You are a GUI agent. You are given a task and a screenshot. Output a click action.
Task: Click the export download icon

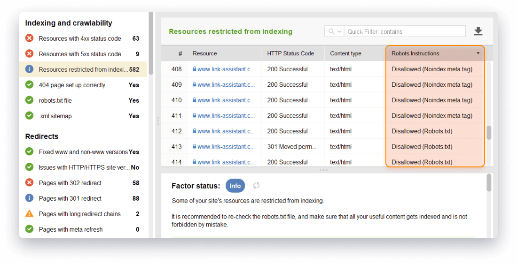[478, 31]
